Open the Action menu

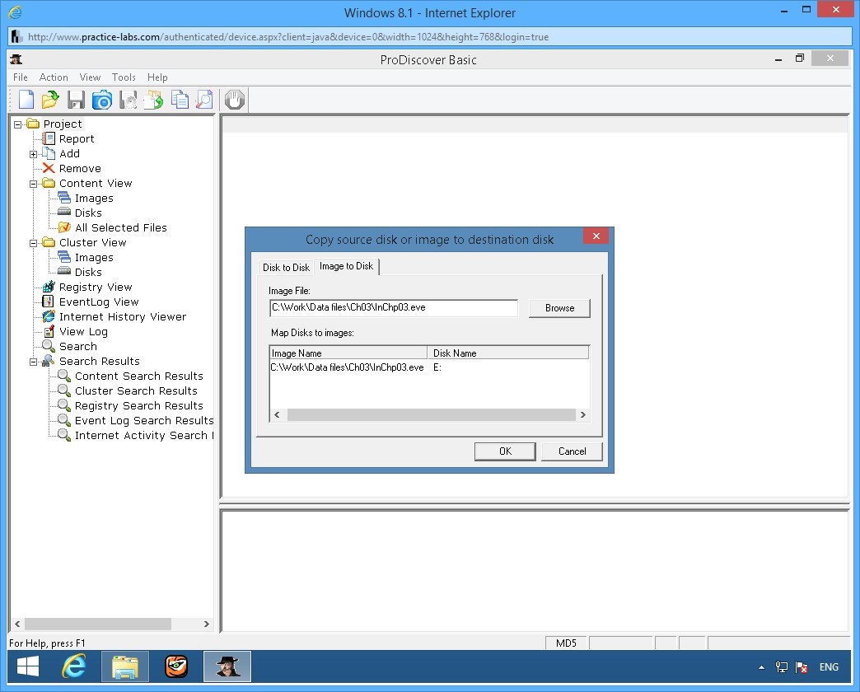[54, 77]
